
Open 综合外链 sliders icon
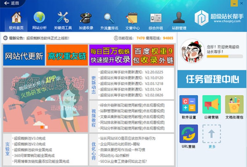click(156, 18)
